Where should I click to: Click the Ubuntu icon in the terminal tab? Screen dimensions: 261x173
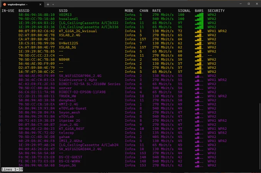(x=5, y=5)
